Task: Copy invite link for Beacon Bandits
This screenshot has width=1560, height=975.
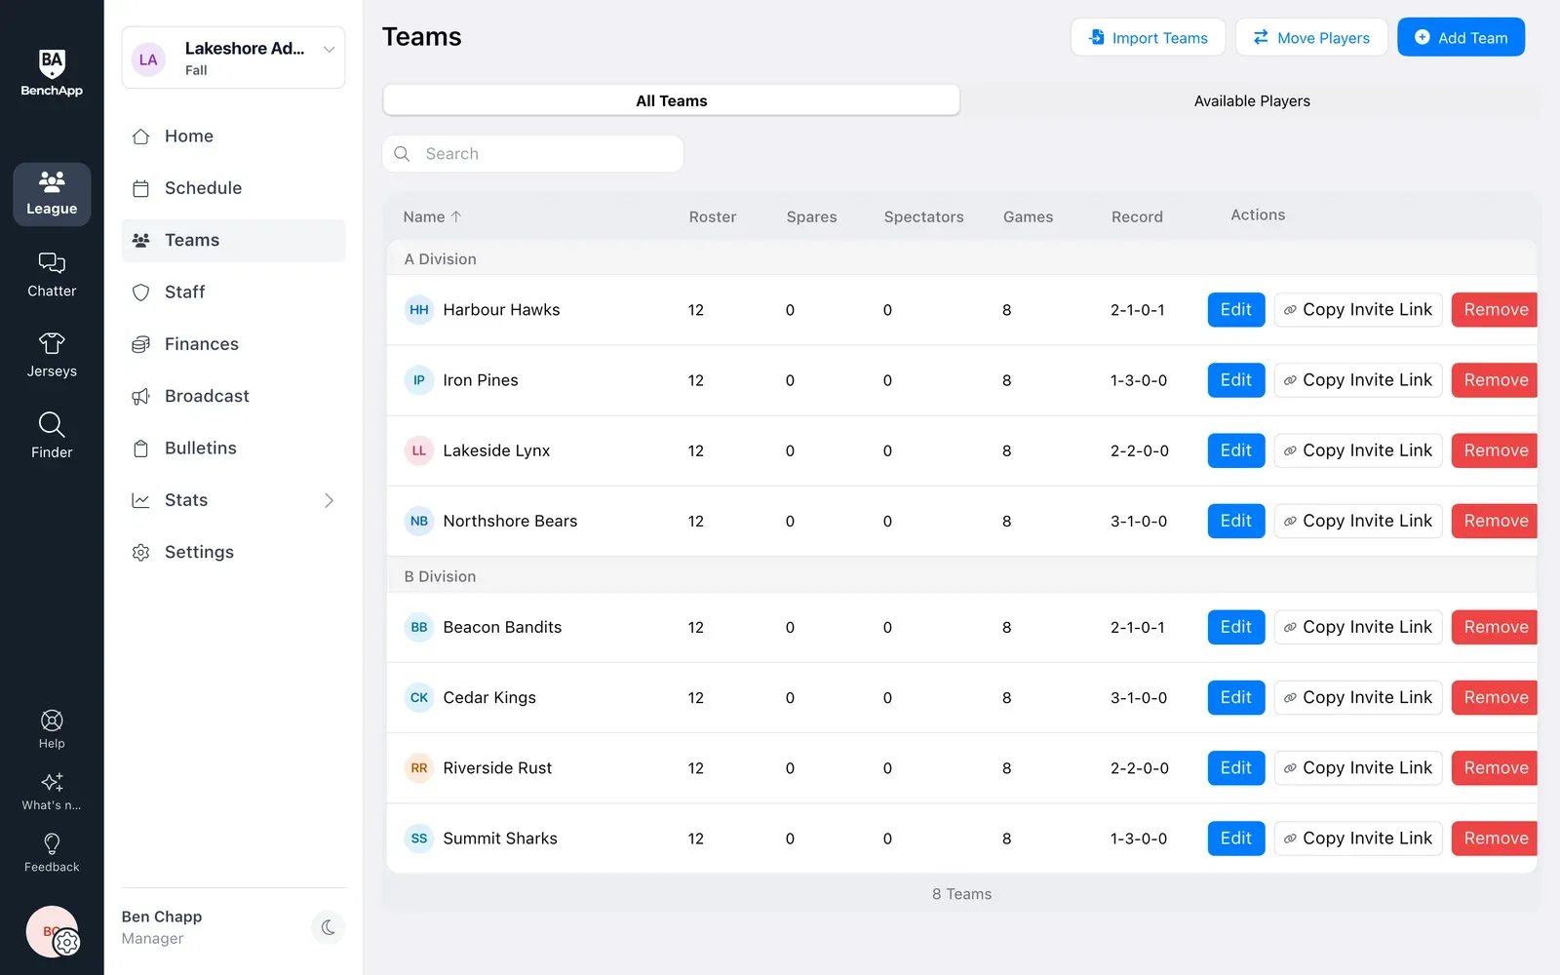Action: [1358, 627]
